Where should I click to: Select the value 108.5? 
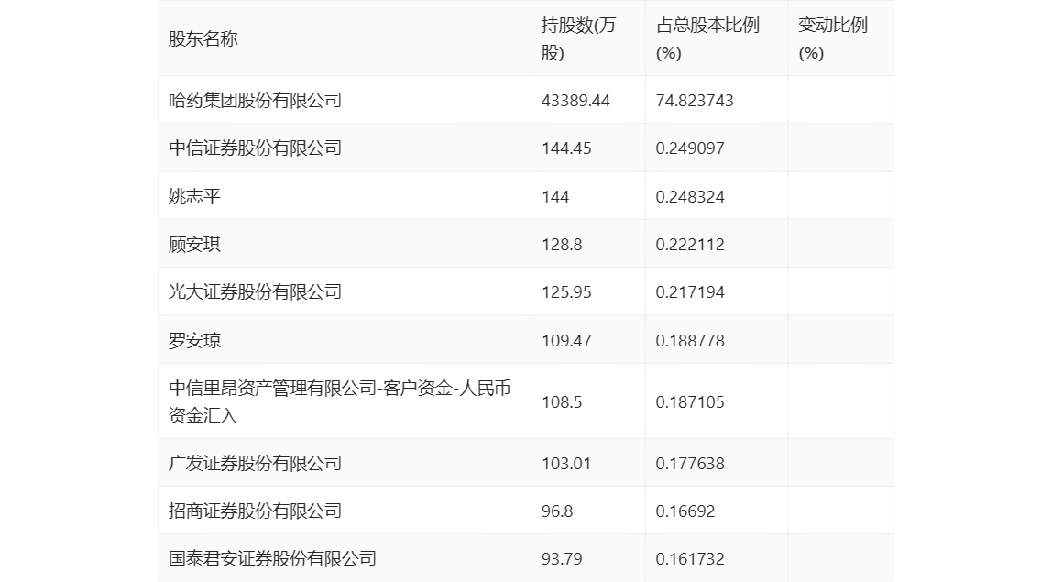pyautogui.click(x=562, y=402)
